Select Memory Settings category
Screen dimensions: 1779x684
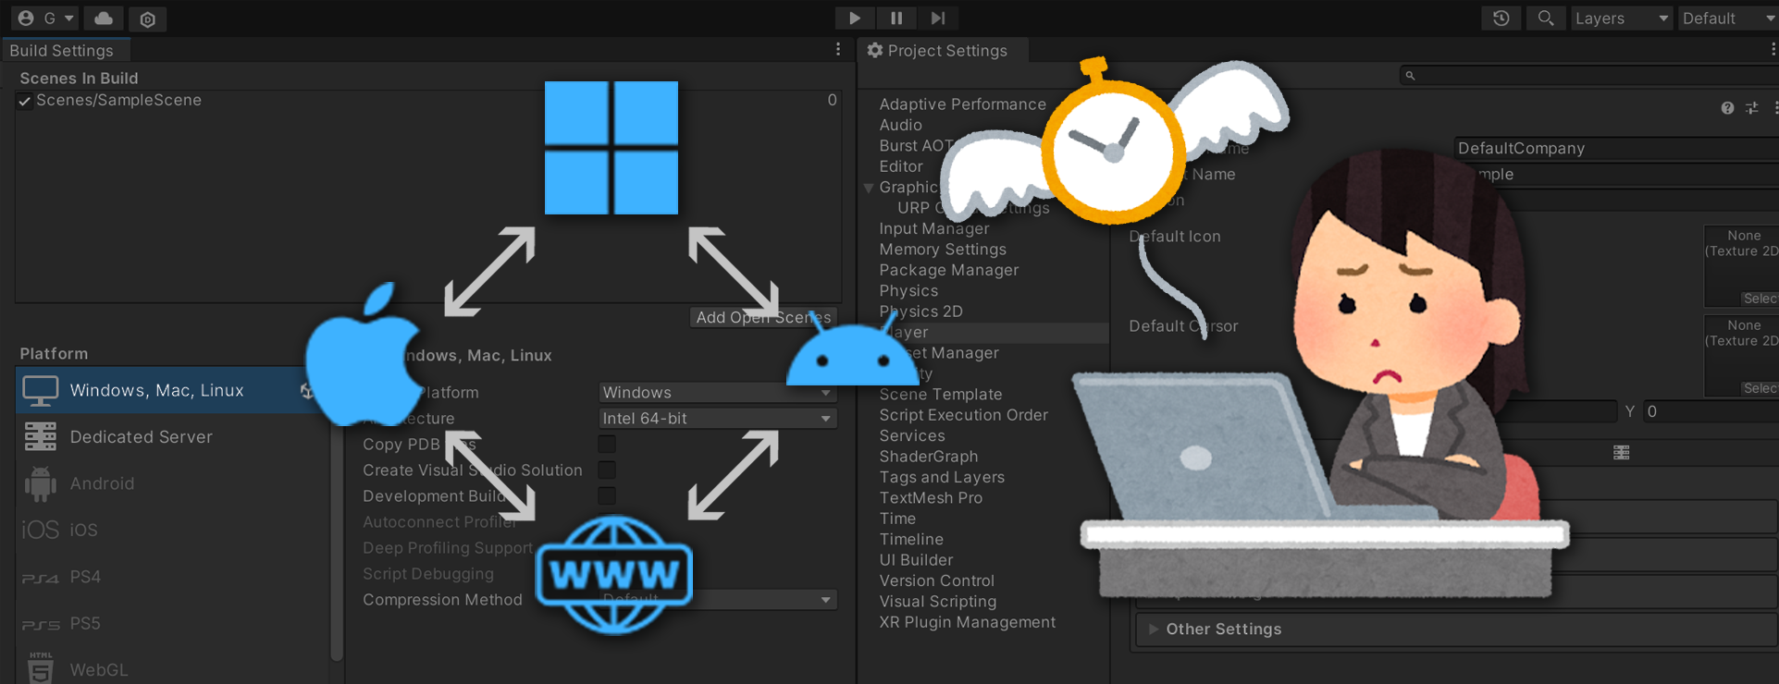[943, 250]
